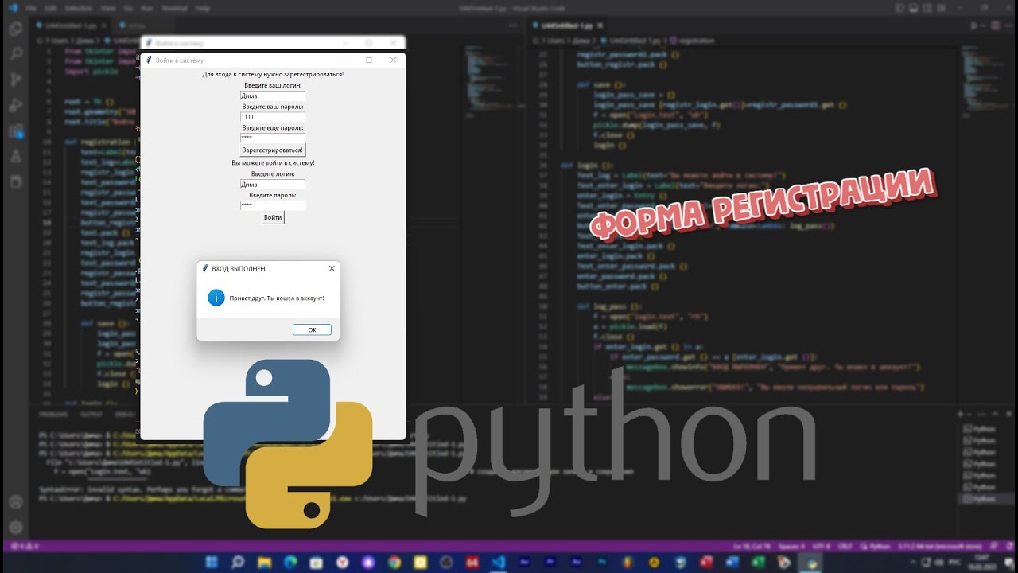Open the Windows Start menu
Image resolution: width=1018 pixels, height=573 pixels.
point(212,562)
